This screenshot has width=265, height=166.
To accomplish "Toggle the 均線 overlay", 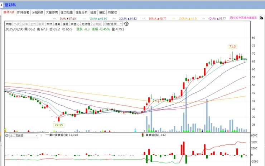I will (9, 24).
